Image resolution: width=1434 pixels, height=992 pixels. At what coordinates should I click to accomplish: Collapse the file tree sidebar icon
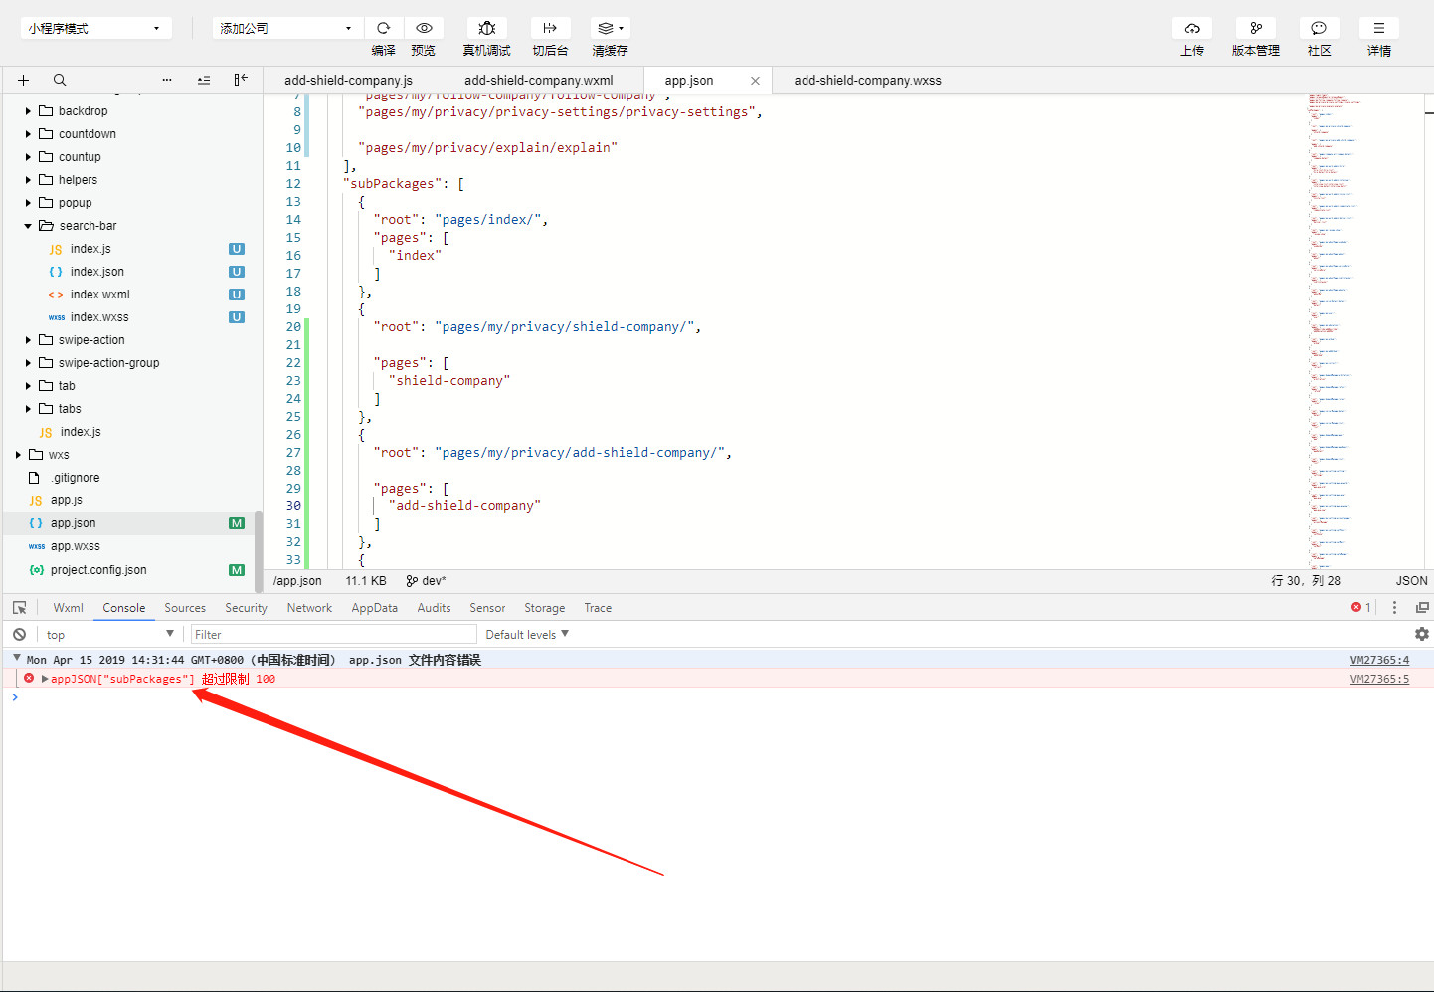(x=241, y=80)
